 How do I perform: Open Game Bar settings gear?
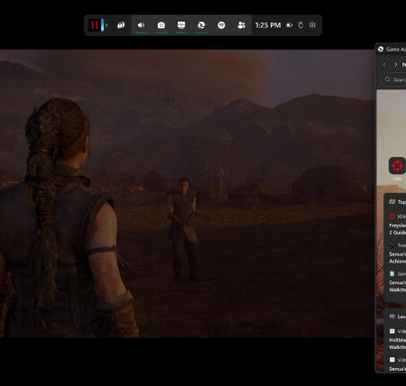312,25
